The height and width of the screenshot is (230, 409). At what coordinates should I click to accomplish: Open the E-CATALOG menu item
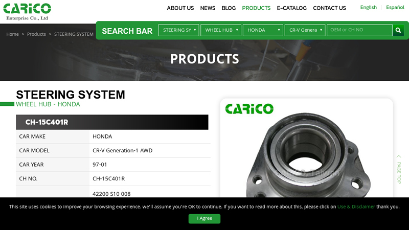click(291, 8)
